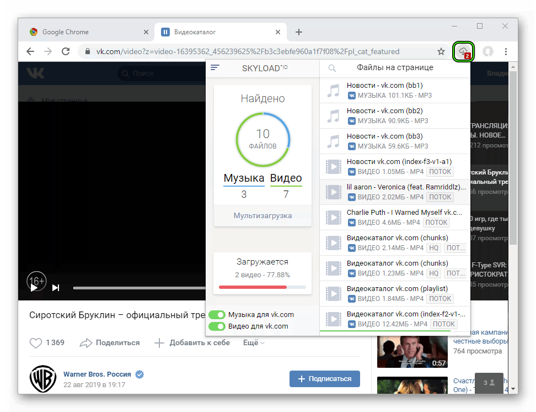Click video icon for 1.23МБ Видеокаталог chunks

(x=333, y=268)
